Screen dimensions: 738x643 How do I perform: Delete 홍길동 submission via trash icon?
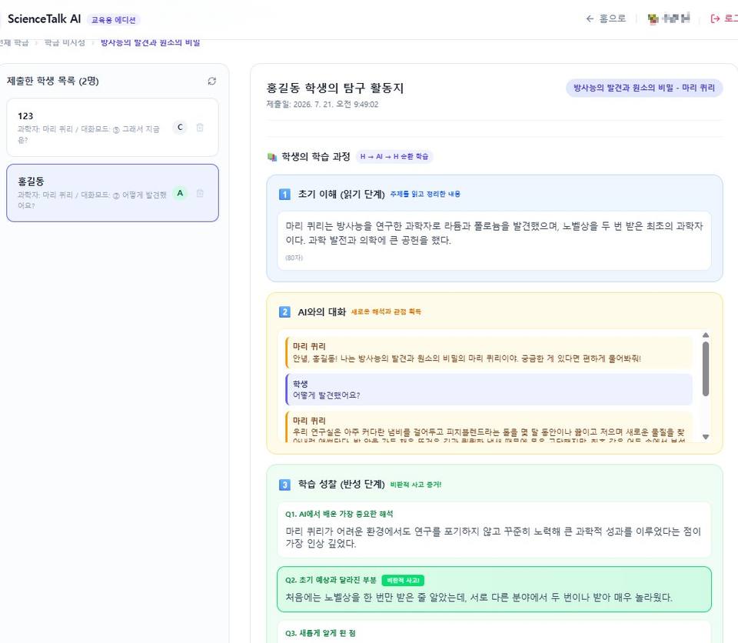(x=200, y=193)
